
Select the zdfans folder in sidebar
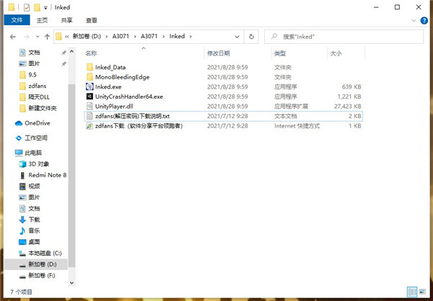coord(37,86)
